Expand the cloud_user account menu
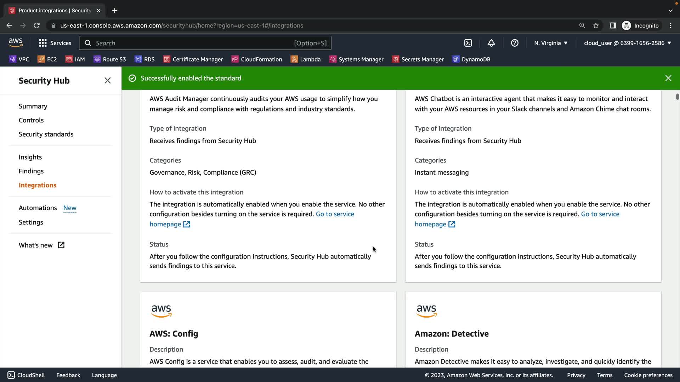This screenshot has height=382, width=680. [627, 43]
